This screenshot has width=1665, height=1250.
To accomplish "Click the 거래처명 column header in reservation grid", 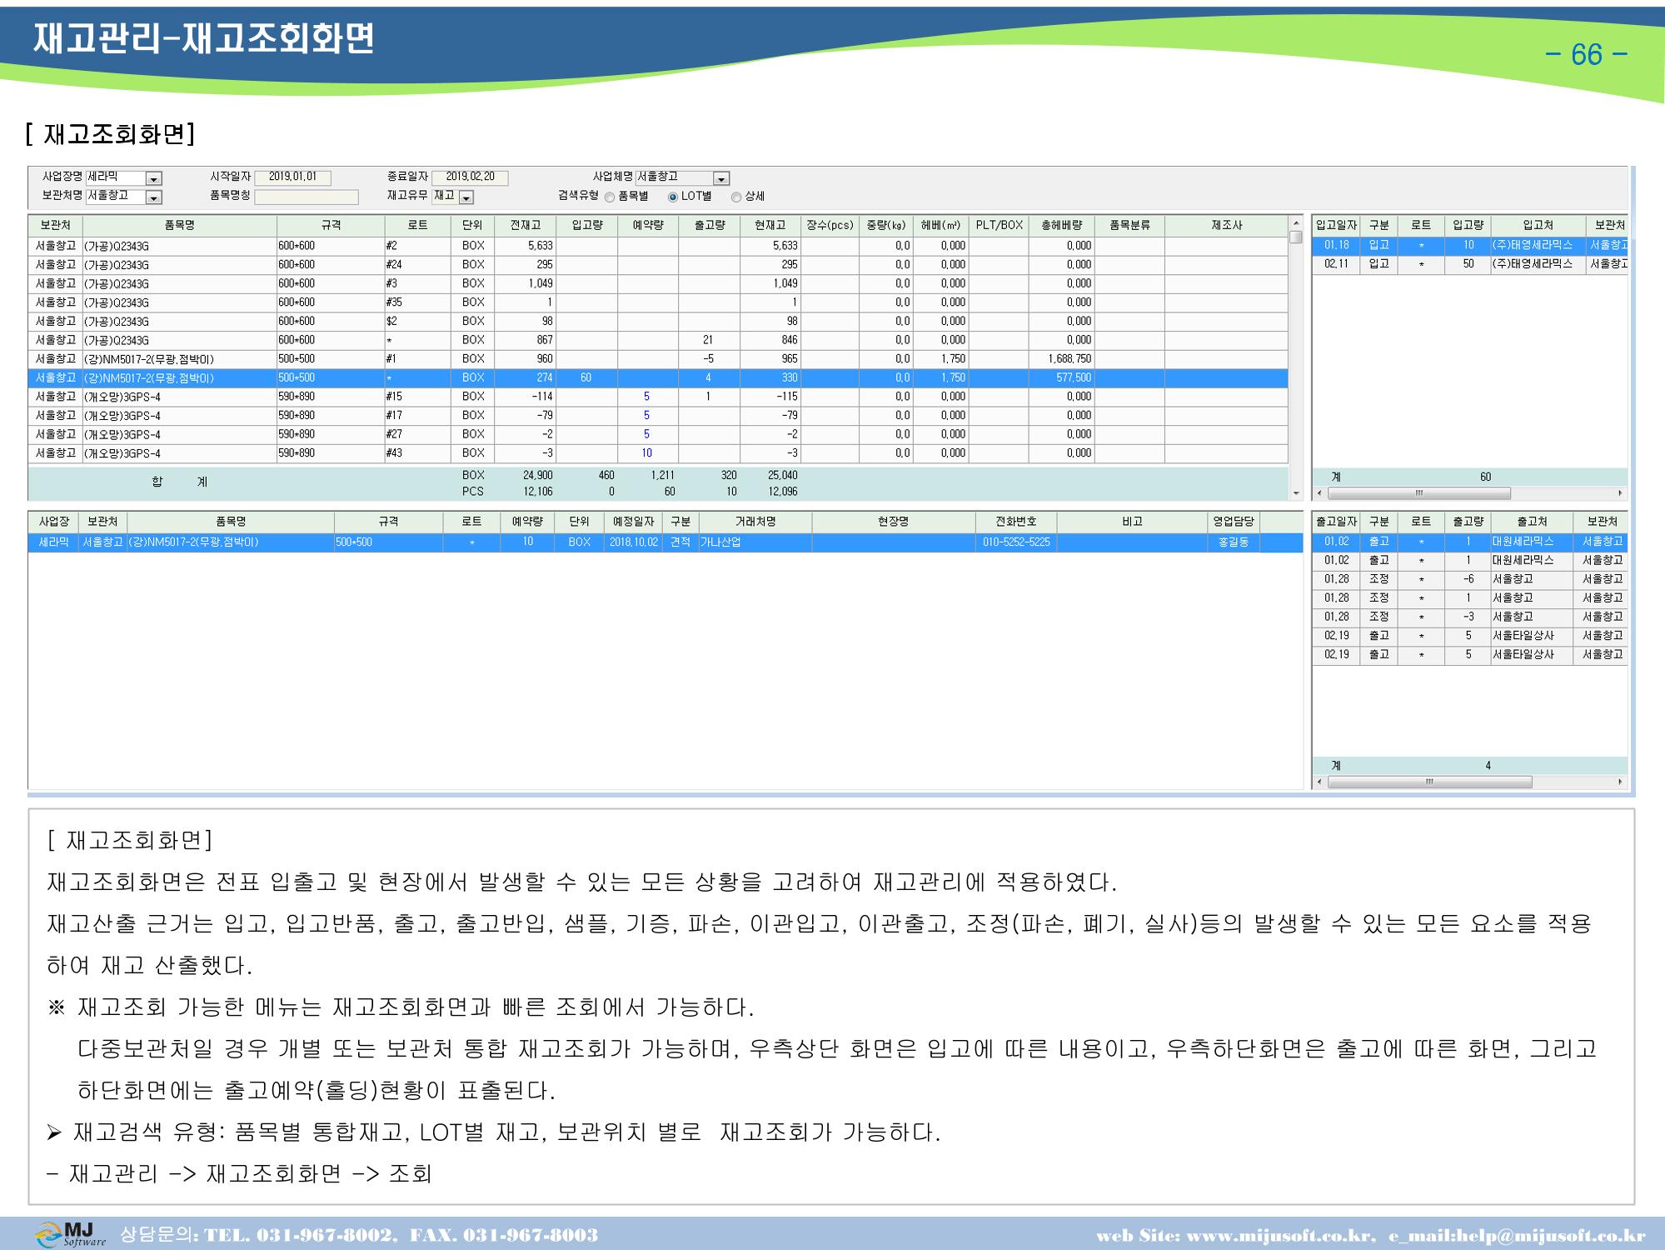I will (755, 522).
